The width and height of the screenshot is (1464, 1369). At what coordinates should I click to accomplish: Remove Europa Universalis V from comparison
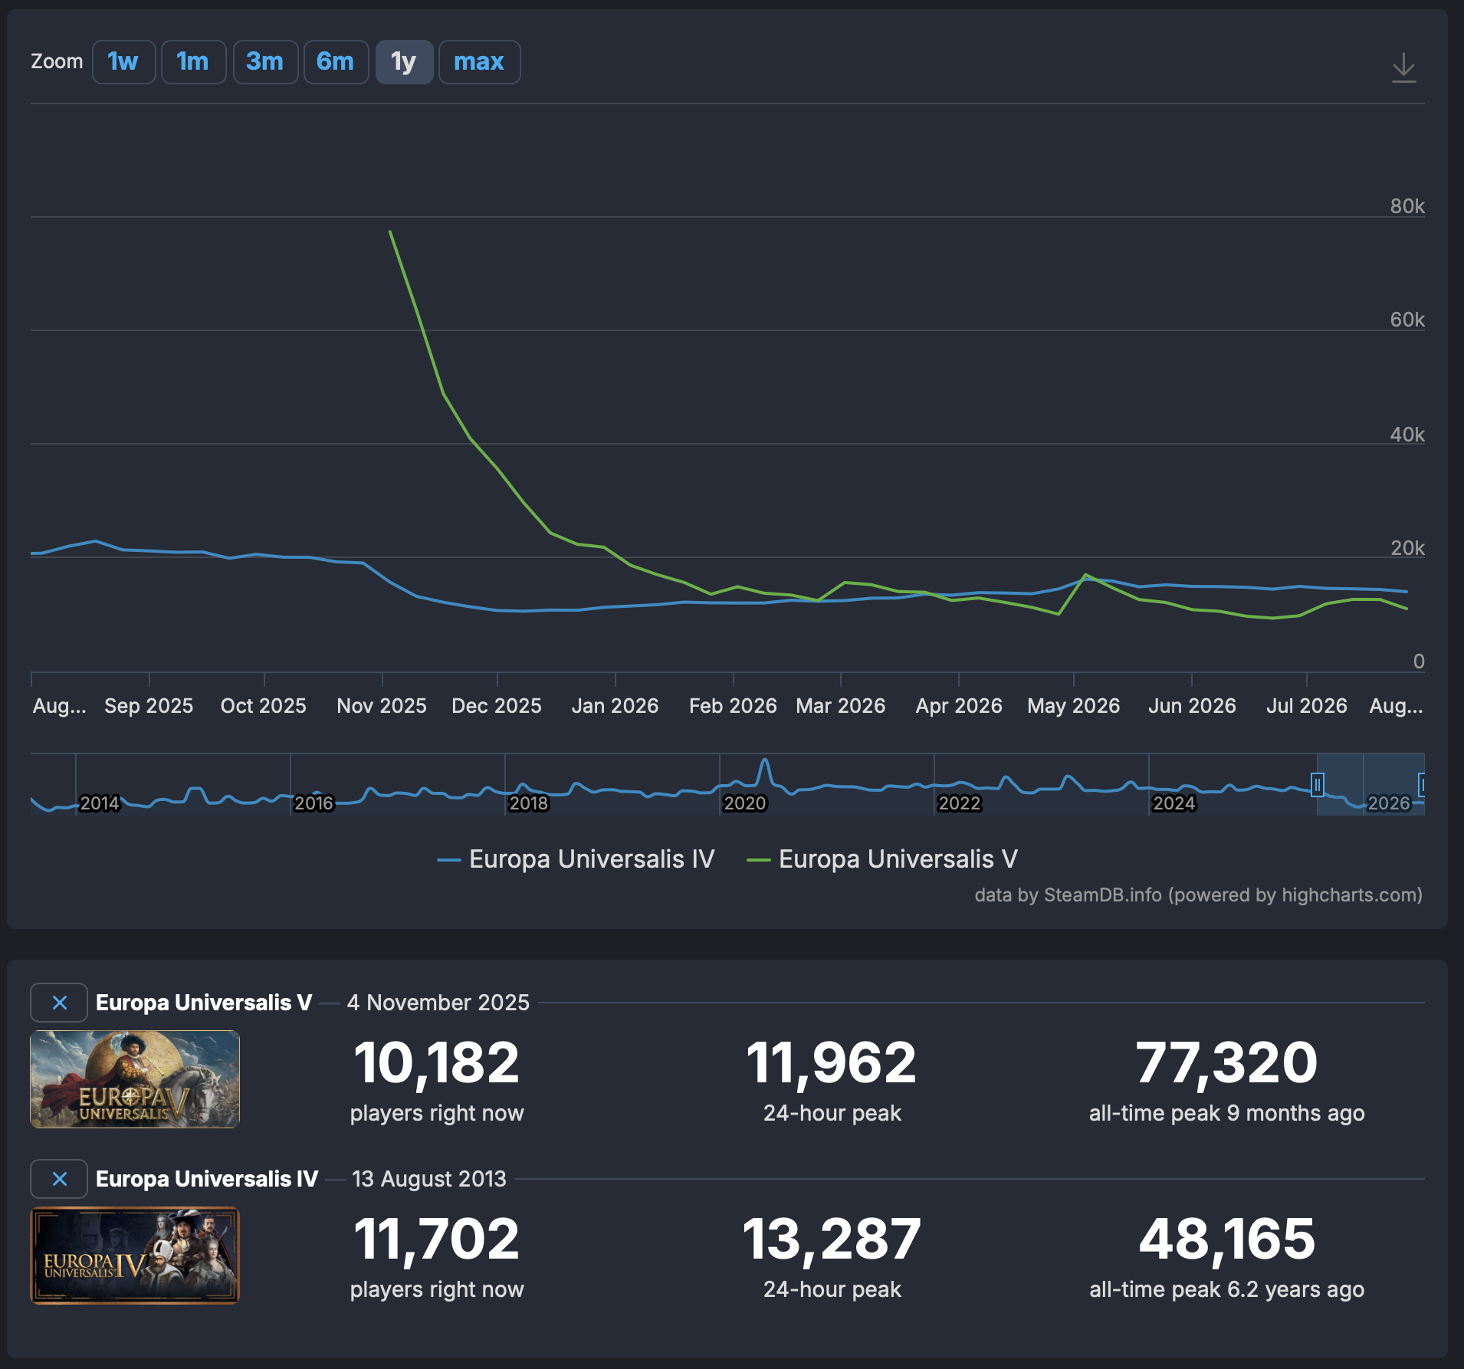pos(59,1003)
